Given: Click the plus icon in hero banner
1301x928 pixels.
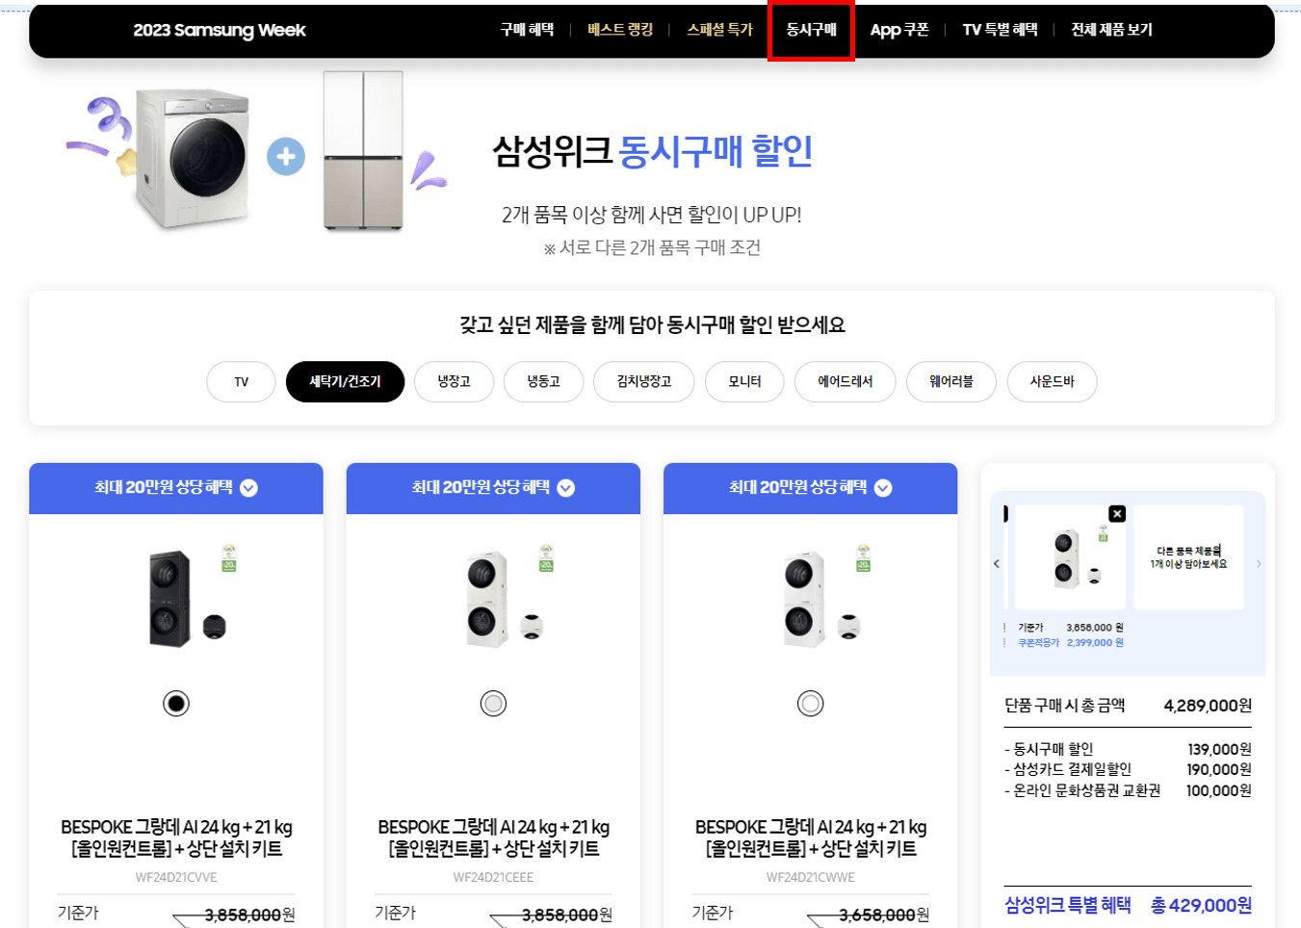Looking at the screenshot, I should coord(286,157).
